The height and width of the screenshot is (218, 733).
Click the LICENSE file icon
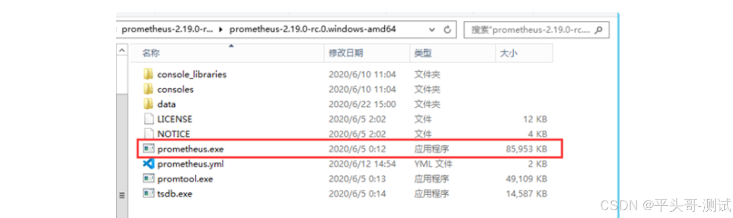point(149,119)
